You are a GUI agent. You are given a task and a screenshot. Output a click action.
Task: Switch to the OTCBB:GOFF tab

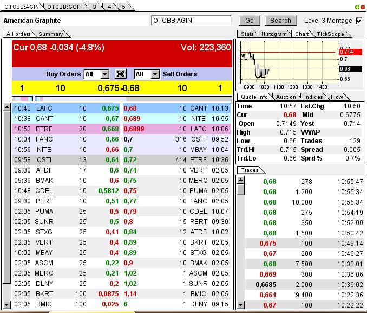[64, 7]
